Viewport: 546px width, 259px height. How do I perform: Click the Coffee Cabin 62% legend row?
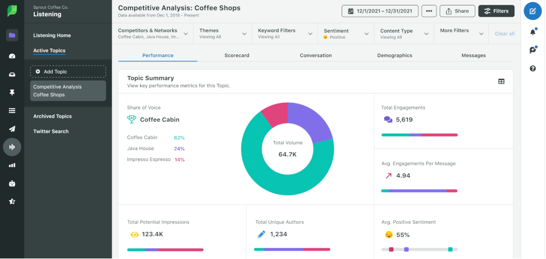tap(156, 138)
